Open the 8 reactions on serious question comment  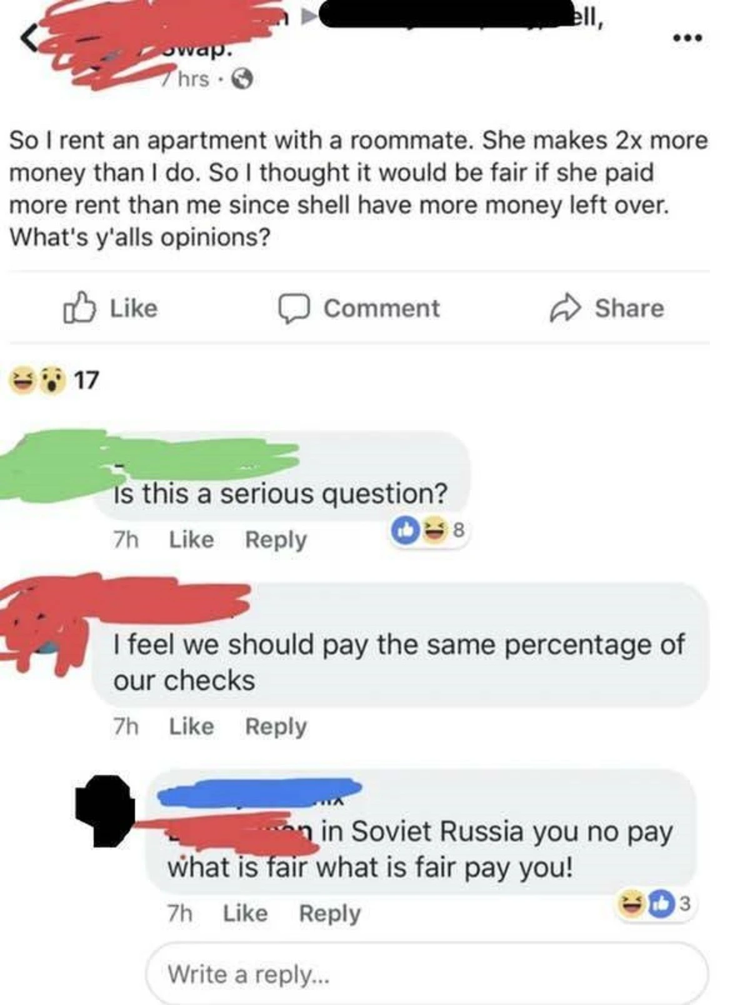(x=429, y=531)
